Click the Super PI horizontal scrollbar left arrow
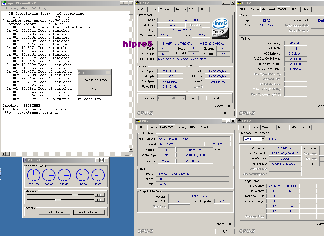Viewport: 324px width, 236px height. point(3,154)
